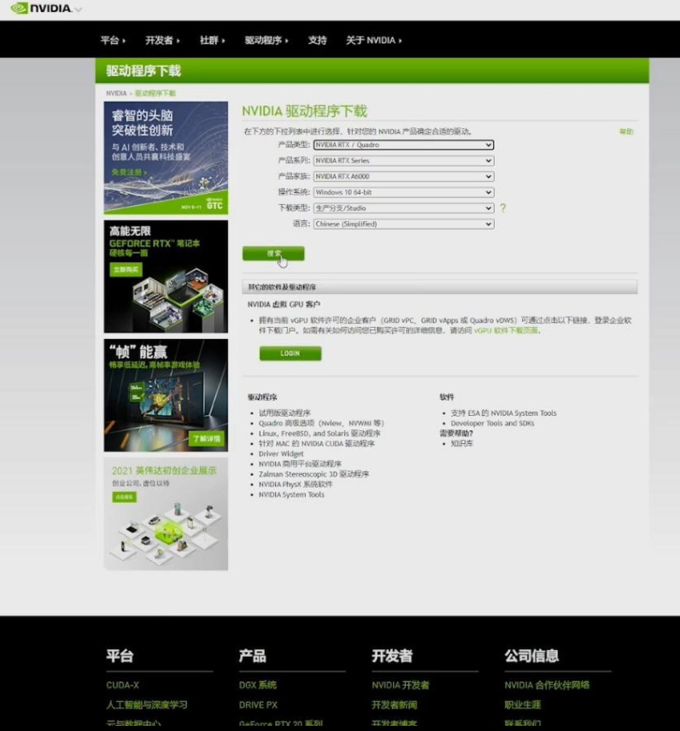
Task: Open the 产品类型 dropdown
Action: click(x=403, y=145)
